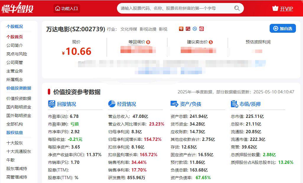Viewport: 303px width, 183px height.
Task: Open 十大股东 in sidebar
Action: (15, 143)
